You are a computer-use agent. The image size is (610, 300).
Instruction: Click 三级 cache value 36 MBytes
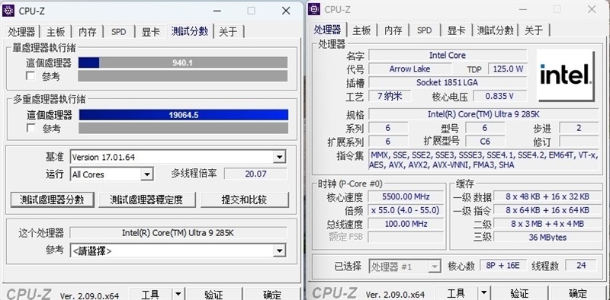coord(547,237)
